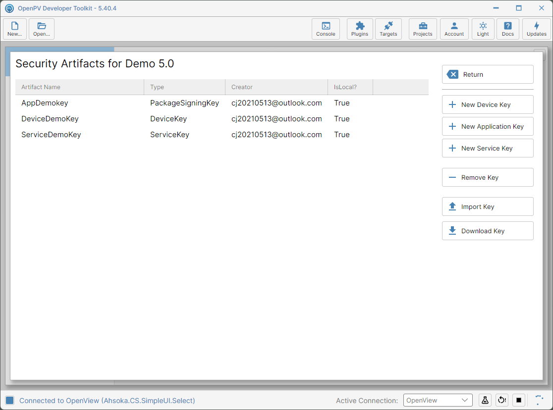Sort by the Artifact Name column header
The width and height of the screenshot is (553, 410).
click(80, 87)
